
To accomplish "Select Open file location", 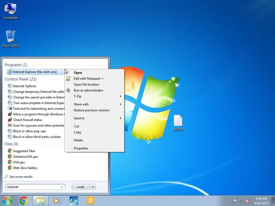I will coord(95,84).
